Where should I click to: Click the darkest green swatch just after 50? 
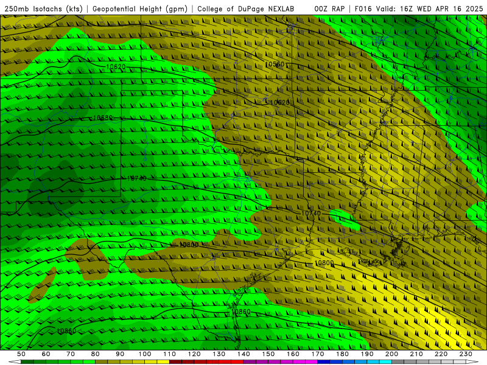point(27,362)
